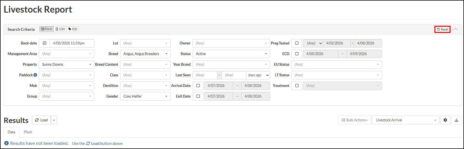Select the Data results tab
This screenshot has height=149, width=464.
tap(11, 132)
